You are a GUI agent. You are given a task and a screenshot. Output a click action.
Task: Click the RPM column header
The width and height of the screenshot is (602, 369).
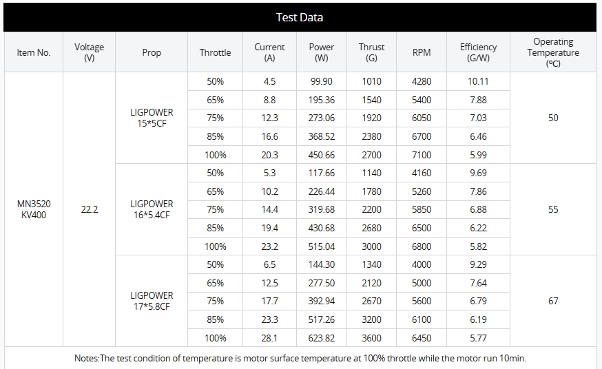coord(422,52)
